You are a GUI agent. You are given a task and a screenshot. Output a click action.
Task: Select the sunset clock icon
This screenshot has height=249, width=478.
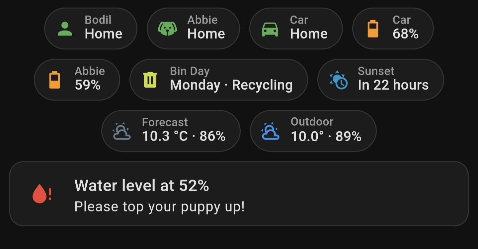338,79
